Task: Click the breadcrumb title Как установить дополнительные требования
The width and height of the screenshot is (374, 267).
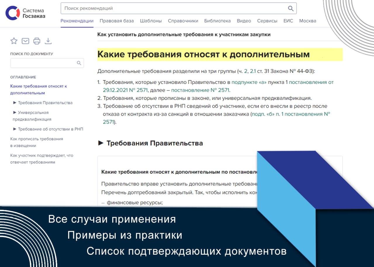Action: click(x=184, y=34)
